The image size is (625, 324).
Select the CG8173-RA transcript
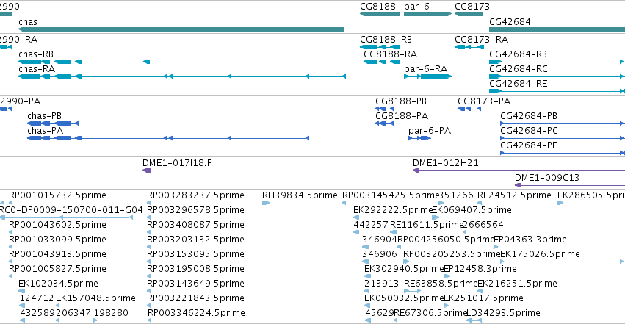tap(469, 47)
